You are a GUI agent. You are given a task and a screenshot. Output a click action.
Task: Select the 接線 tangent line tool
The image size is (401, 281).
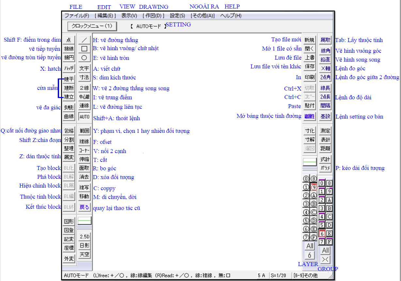coord(69,49)
